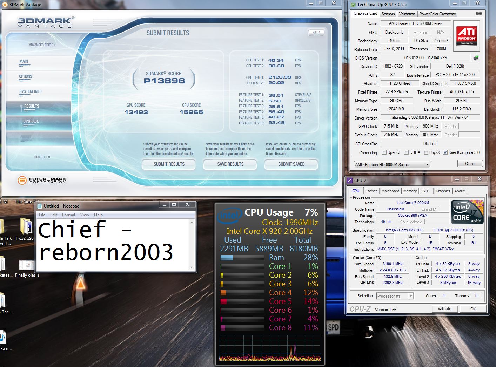Screen dimensions: 496x367
Task: Open UPGRADE section in 3DMark Vantage
Action: click(38, 123)
